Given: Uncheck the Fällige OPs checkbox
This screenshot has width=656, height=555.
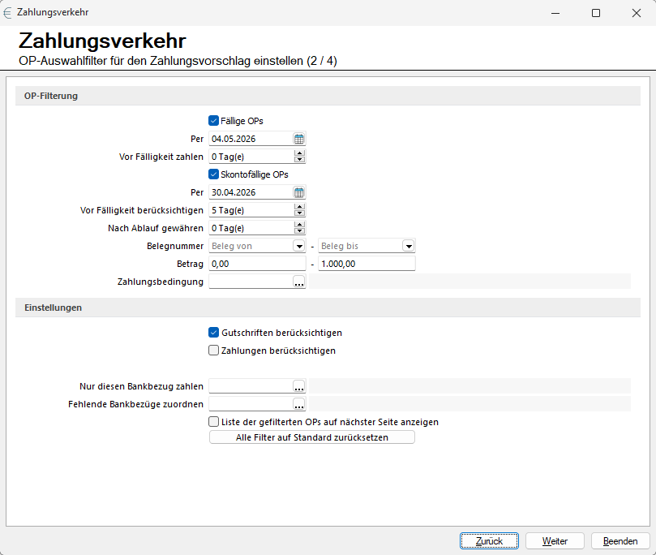Looking at the screenshot, I should [x=214, y=121].
